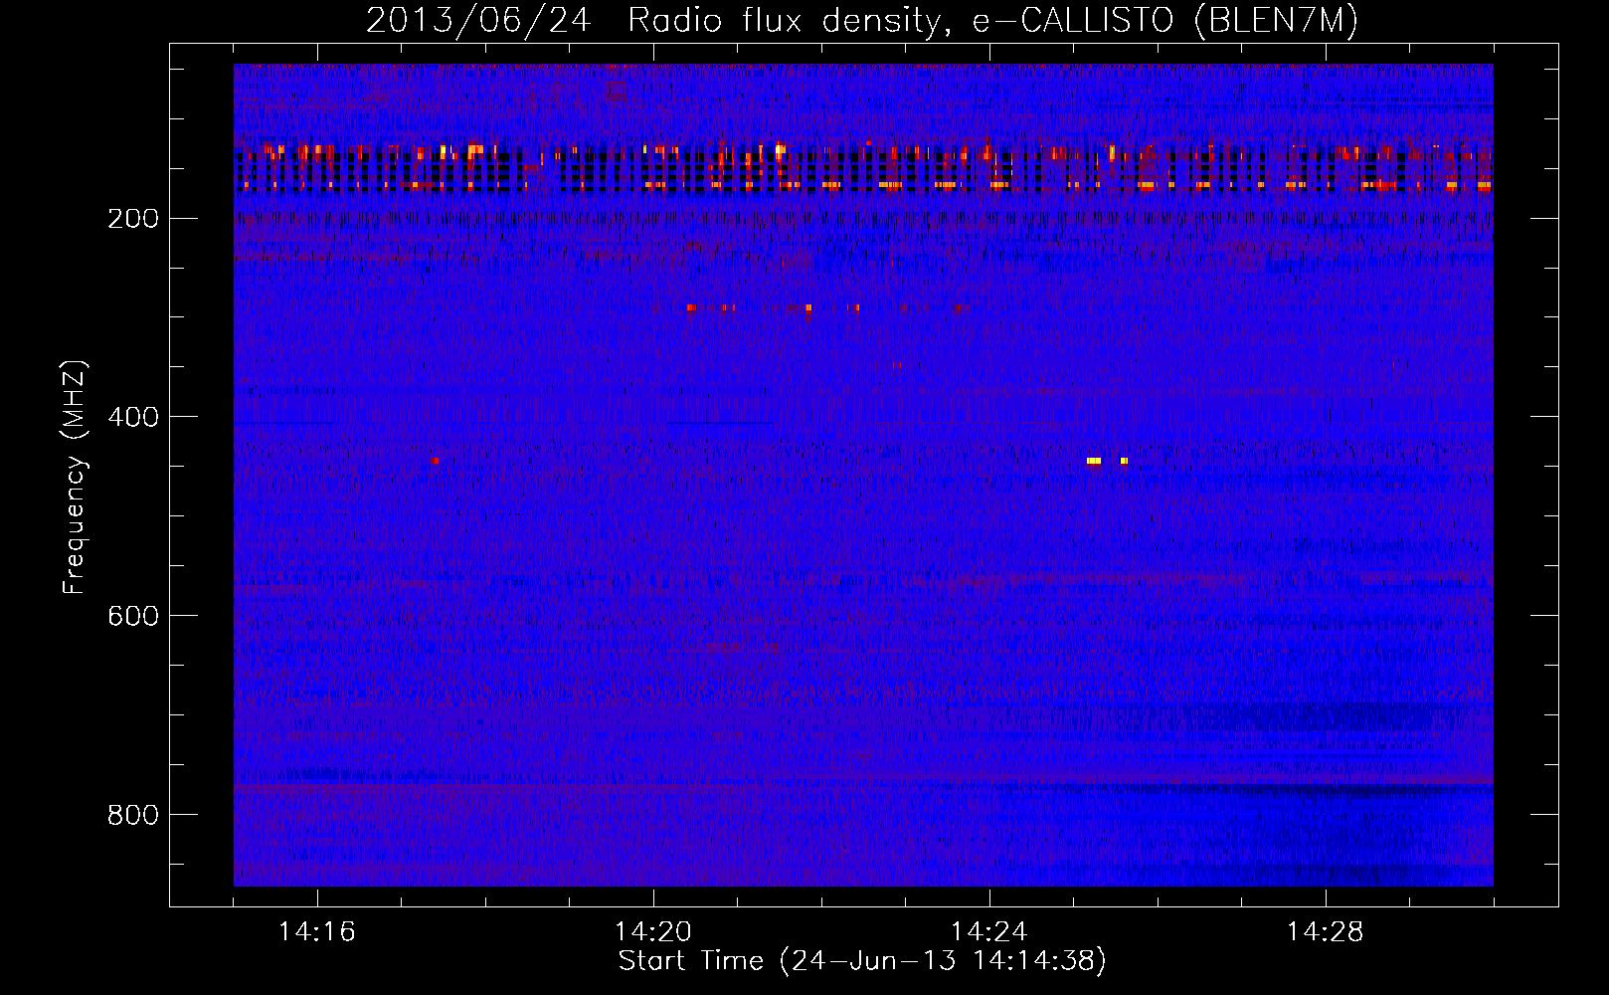Click the 'Frequency (MHZ)' axis title

click(x=75, y=477)
